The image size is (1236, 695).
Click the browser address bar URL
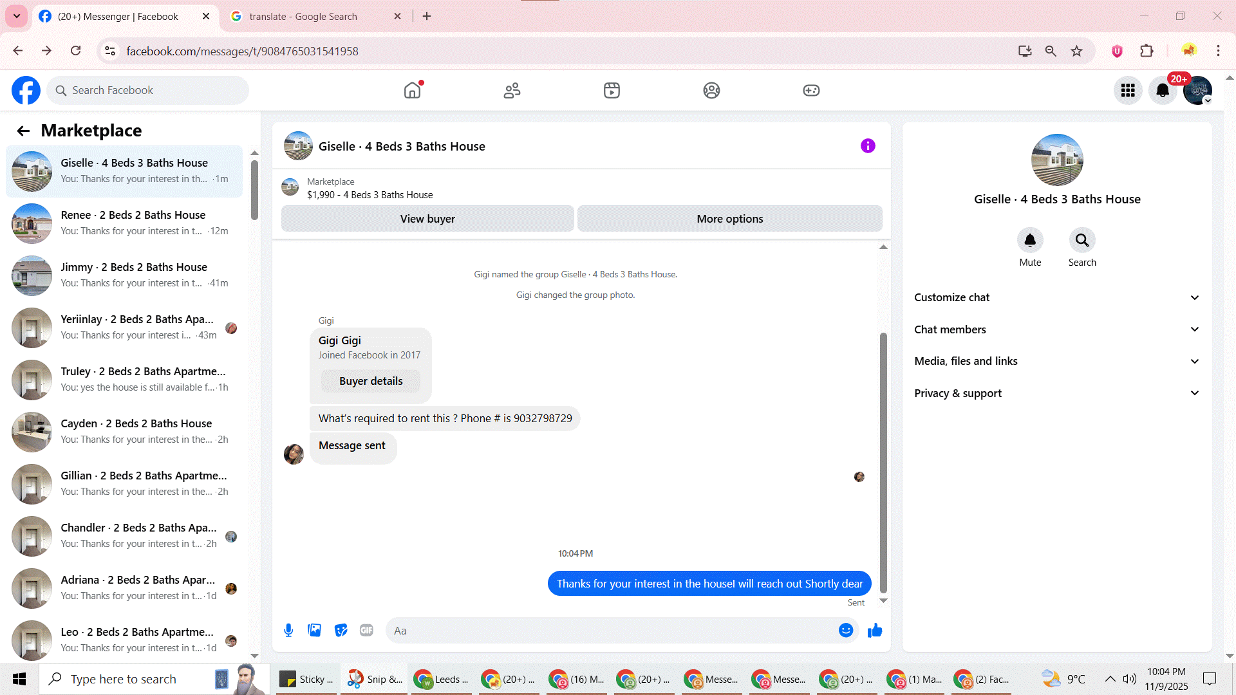(242, 51)
